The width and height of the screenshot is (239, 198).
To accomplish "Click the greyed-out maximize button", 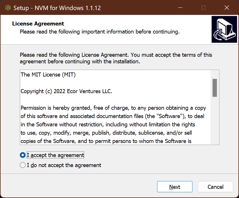I will pyautogui.click(x=203, y=8).
